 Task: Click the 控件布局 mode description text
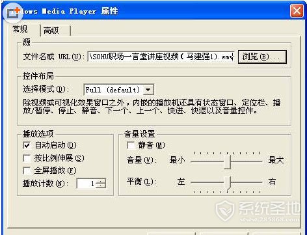[x=152, y=107]
